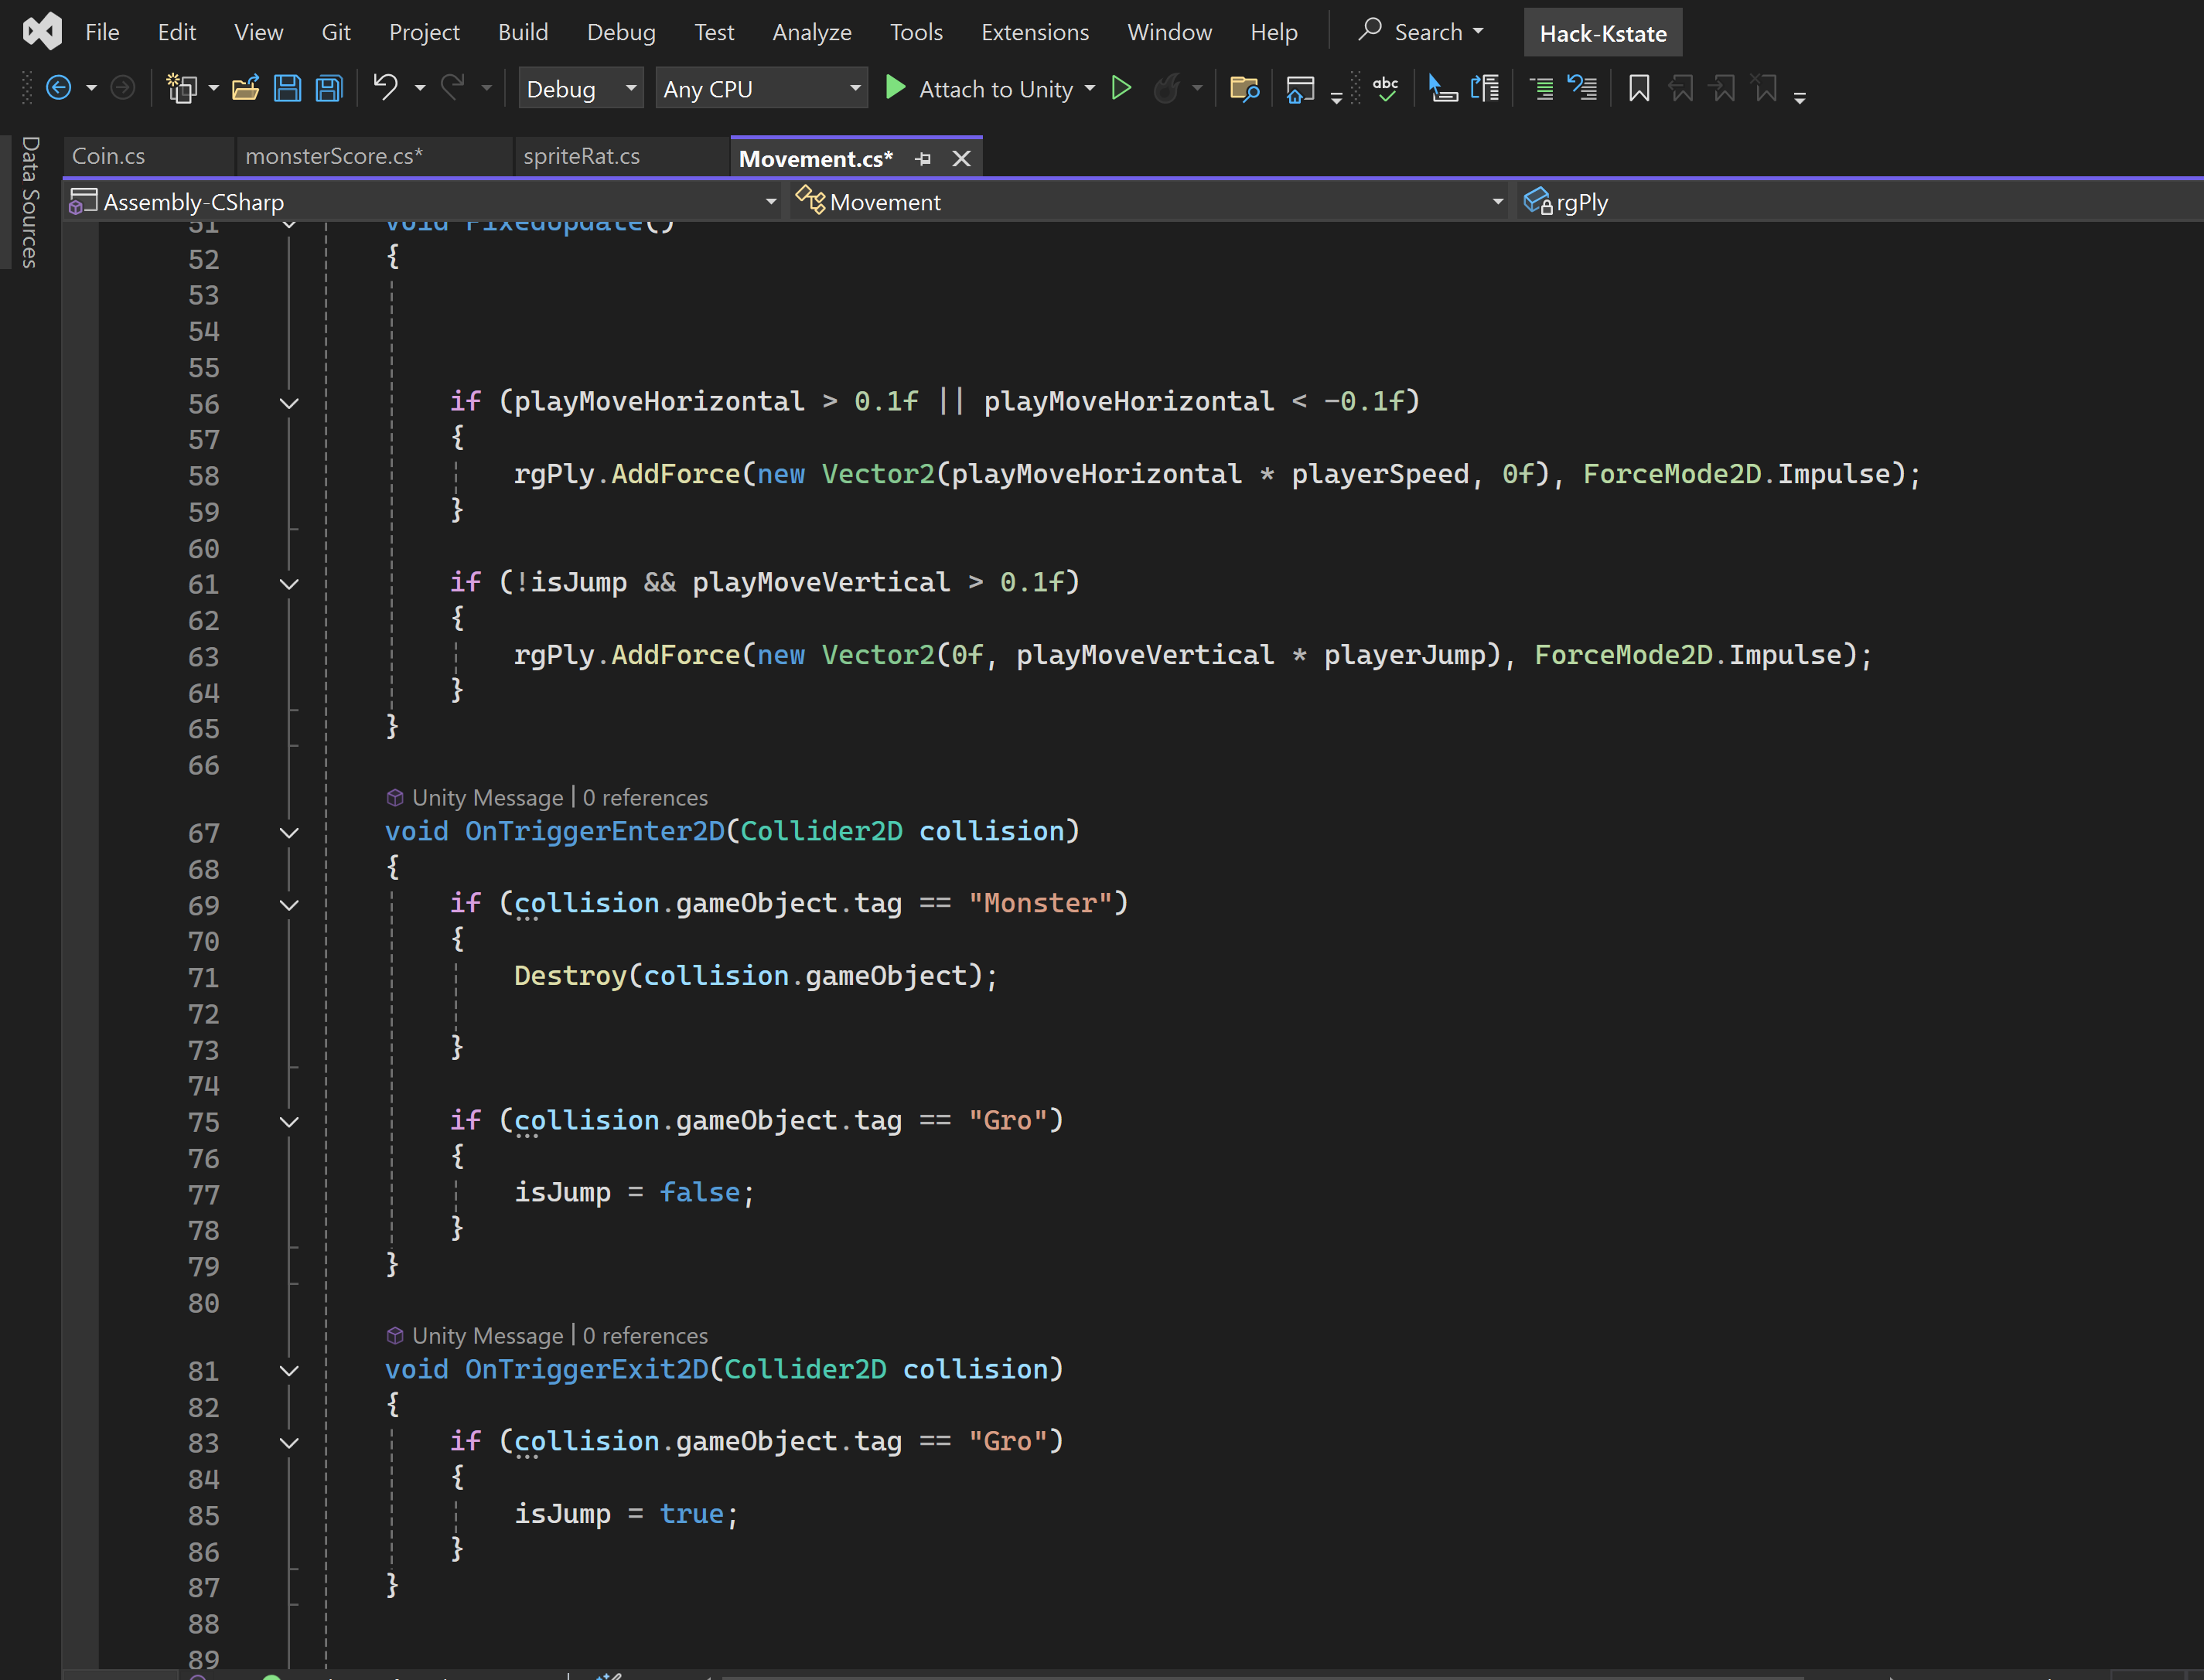Click the Navigate Backward icon
Viewport: 2204px width, 1680px height.
coord(59,89)
